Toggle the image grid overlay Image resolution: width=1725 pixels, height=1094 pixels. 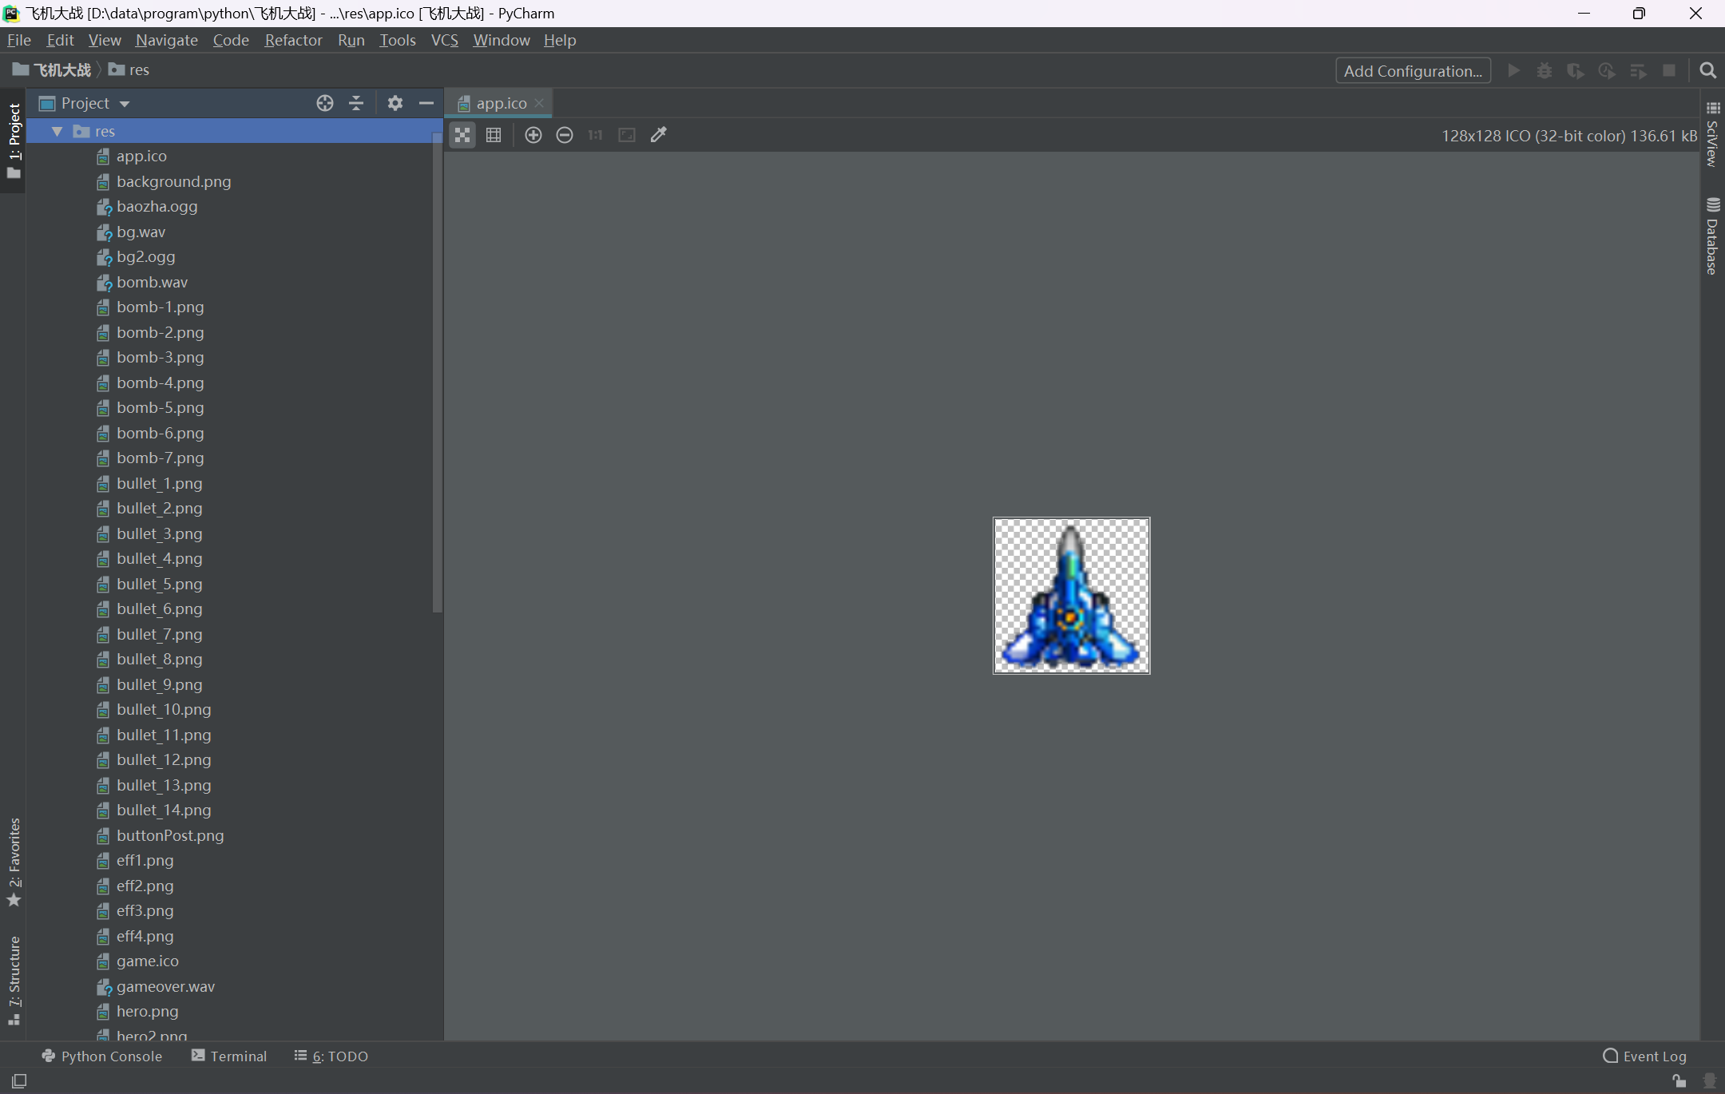tap(494, 135)
